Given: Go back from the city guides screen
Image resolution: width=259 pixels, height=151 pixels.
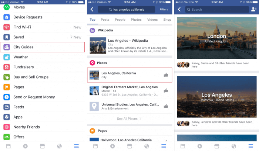Looking at the screenshot, I should point(179,9).
